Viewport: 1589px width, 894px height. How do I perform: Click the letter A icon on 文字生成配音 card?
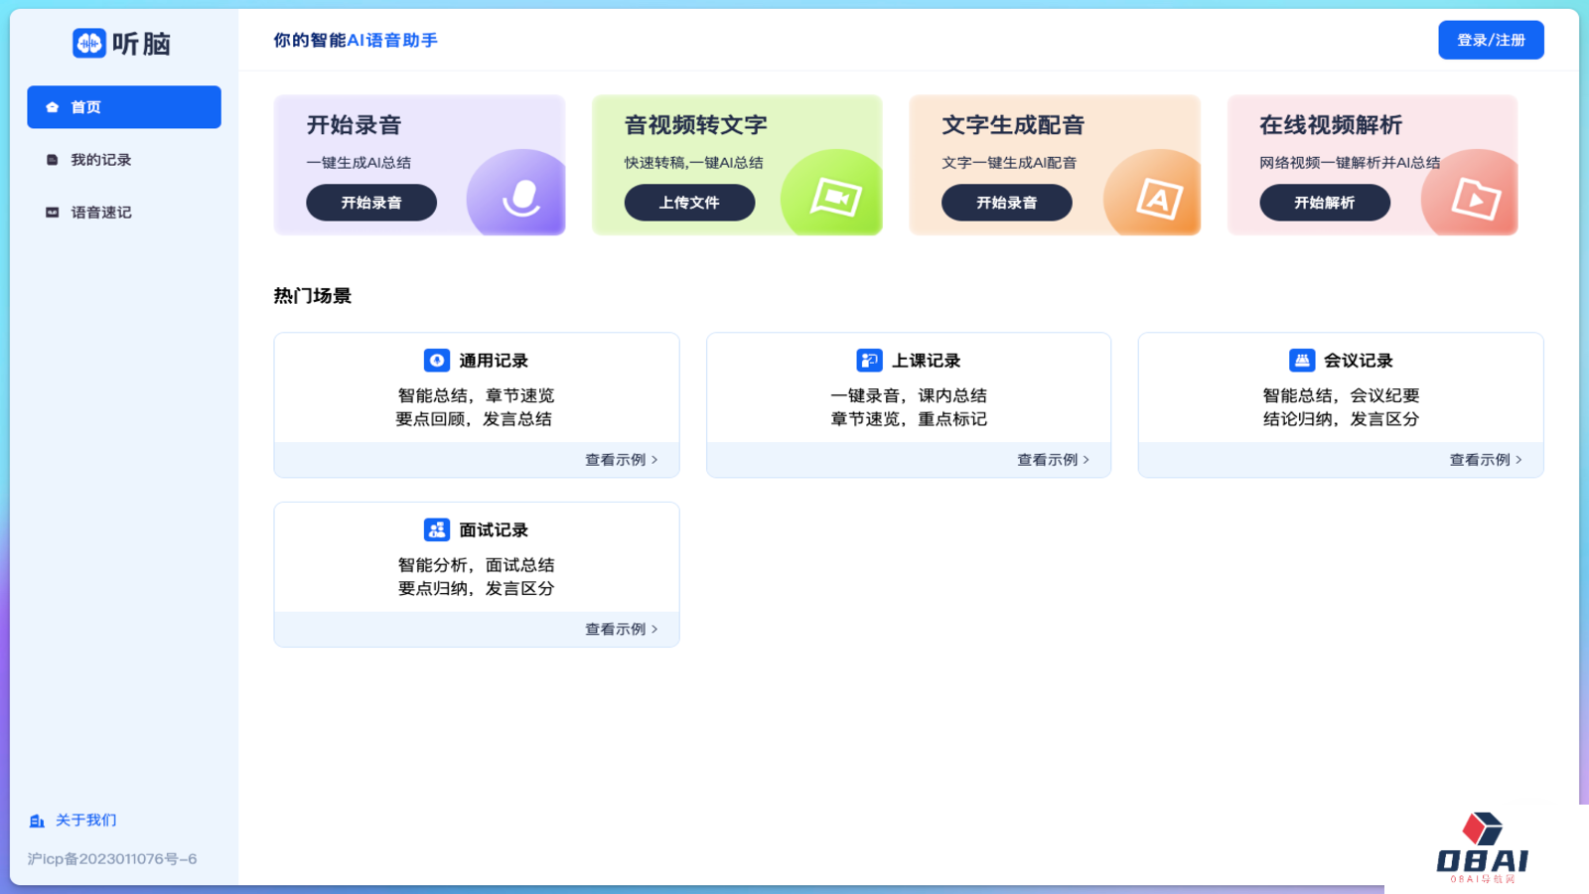(x=1159, y=199)
